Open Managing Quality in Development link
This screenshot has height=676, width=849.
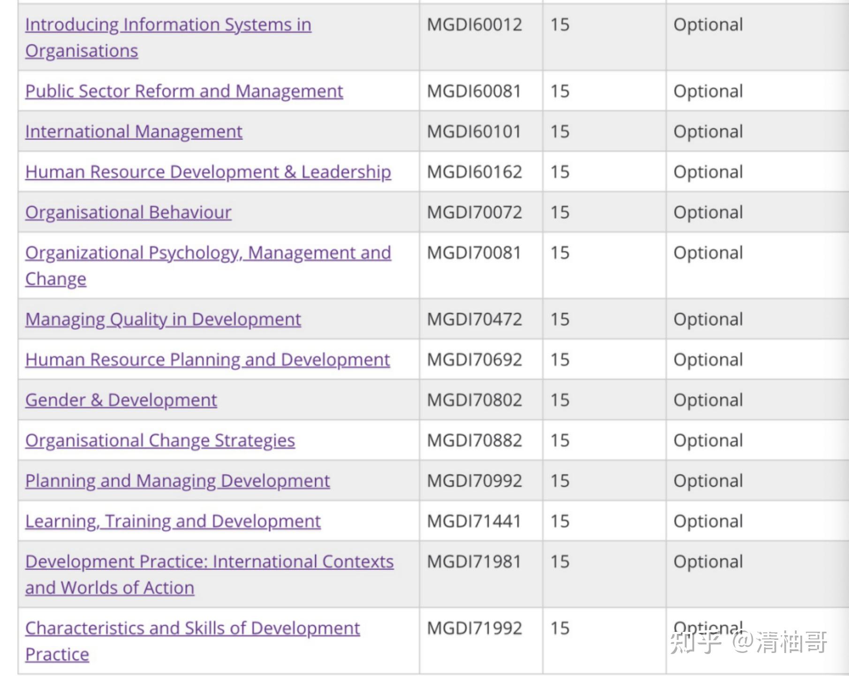[163, 319]
